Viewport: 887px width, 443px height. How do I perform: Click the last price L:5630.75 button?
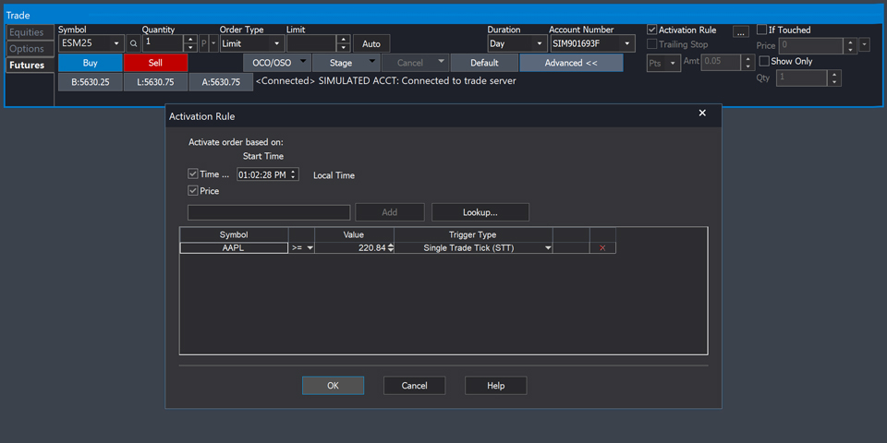pos(155,82)
